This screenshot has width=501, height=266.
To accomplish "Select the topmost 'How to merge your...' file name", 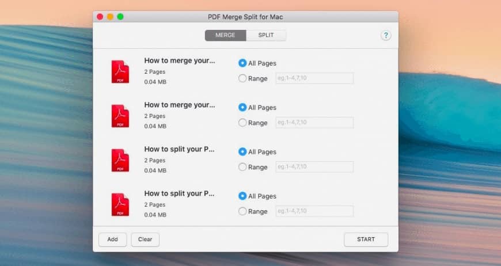I will tap(180, 60).
